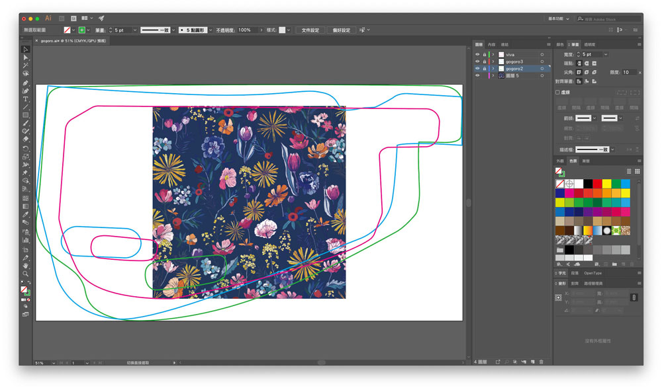
Task: Select the Type tool
Action: [26, 98]
